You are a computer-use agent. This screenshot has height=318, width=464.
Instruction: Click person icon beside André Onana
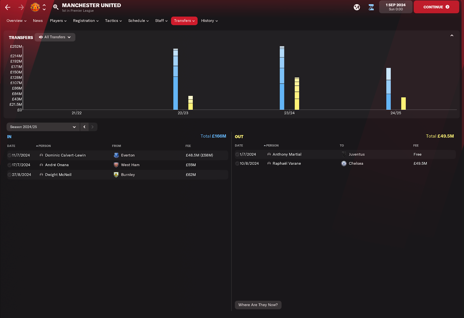tap(41, 165)
